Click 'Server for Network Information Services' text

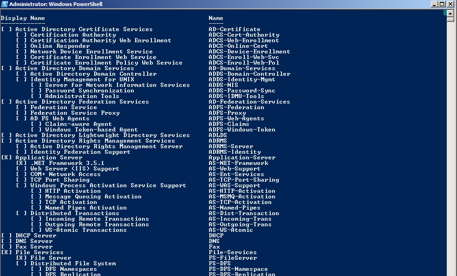[x=118, y=85]
